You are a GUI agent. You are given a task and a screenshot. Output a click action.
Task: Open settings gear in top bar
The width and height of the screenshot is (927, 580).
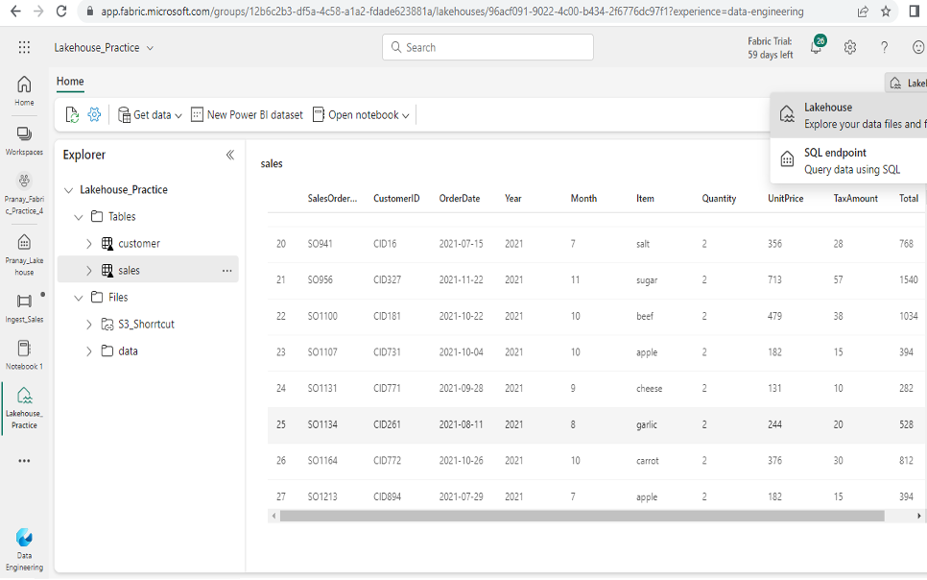(850, 47)
